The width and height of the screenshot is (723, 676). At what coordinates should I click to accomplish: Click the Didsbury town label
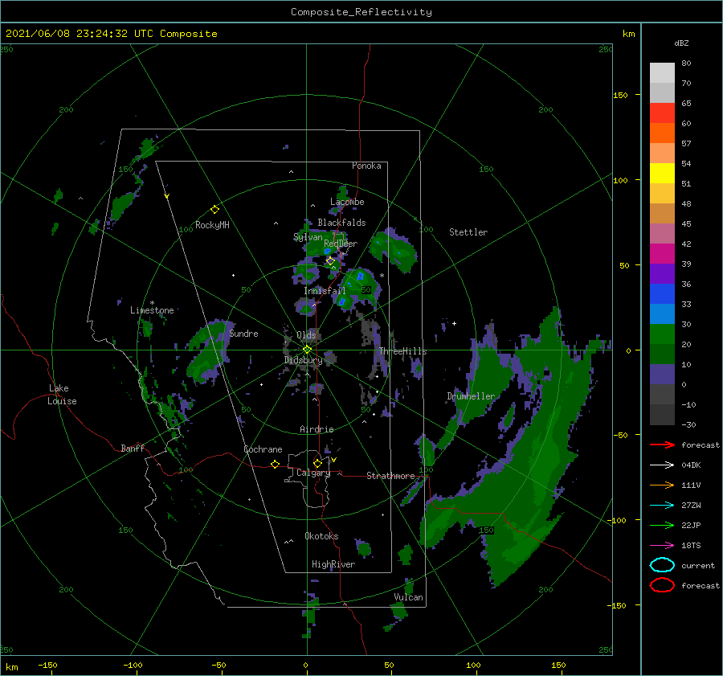[x=304, y=360]
